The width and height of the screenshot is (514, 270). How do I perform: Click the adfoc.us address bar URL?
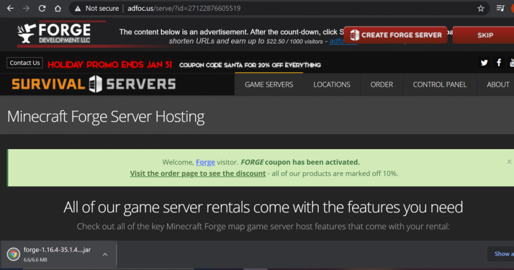(x=184, y=9)
